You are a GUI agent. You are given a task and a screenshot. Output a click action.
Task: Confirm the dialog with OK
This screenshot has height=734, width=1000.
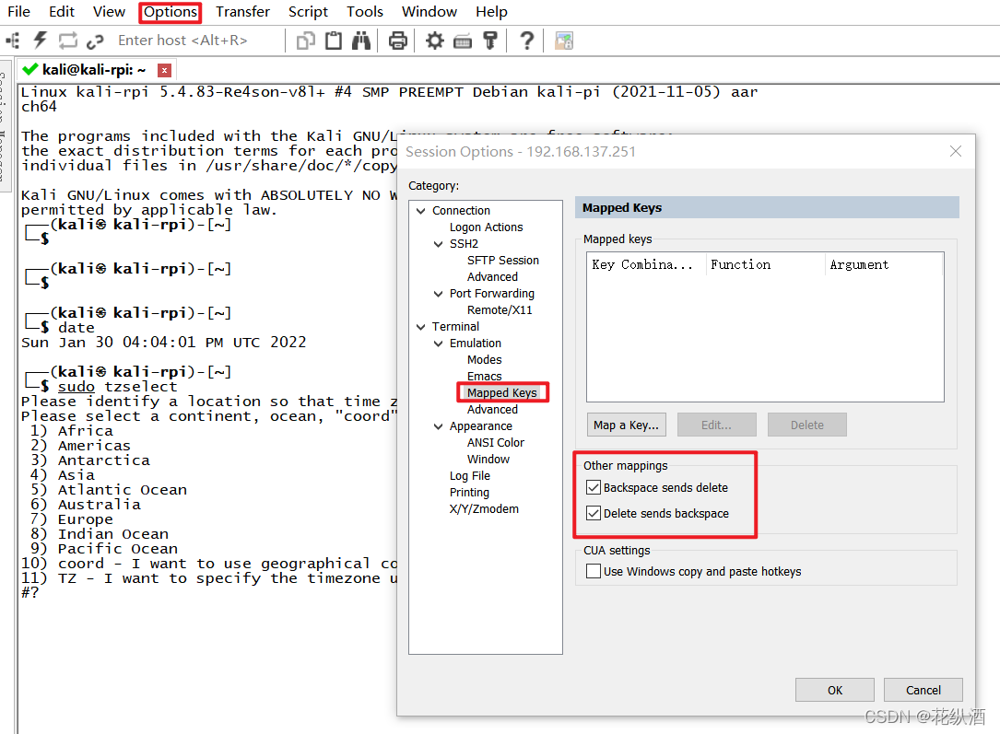point(835,690)
